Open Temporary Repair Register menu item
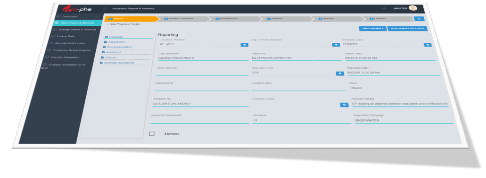This screenshot has width=486, height=178. pyautogui.click(x=72, y=50)
